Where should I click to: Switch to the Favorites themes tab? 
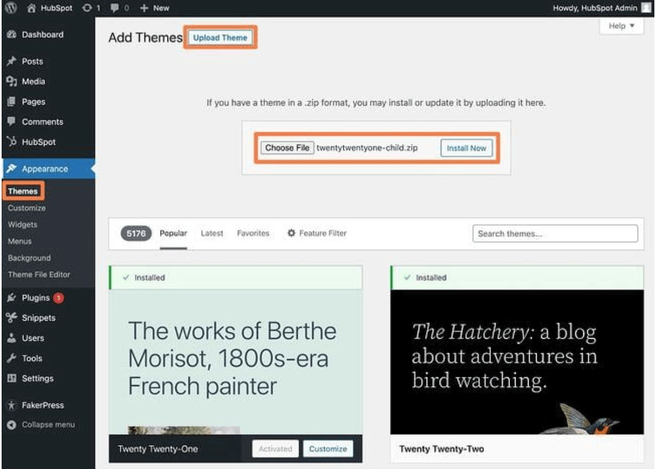click(x=253, y=233)
